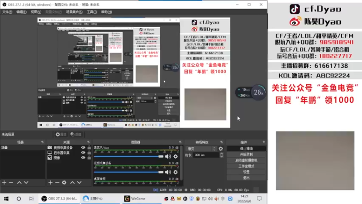Image resolution: width=362 pixels, height=204 pixels.
Task: Open Task View in the taskbar
Action: [x=31, y=199]
